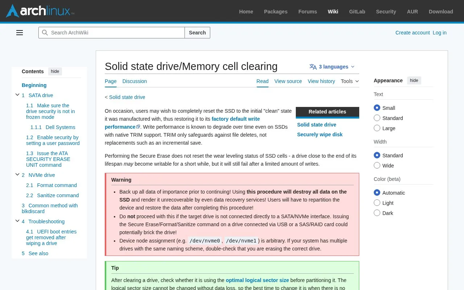464x290 pixels.
Task: Go to Packages in top navigation
Action: point(275,12)
